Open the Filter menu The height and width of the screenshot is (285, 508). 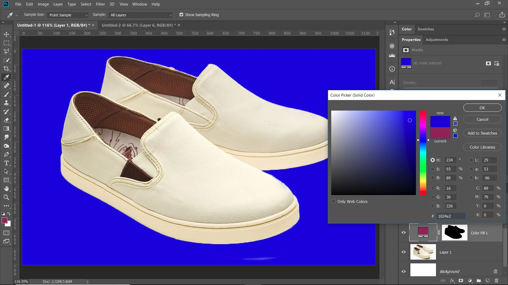point(100,4)
